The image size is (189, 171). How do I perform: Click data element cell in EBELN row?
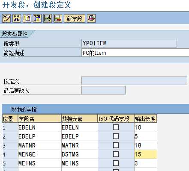tap(79, 127)
